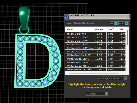Click the Metal Weights title bar
The width and height of the screenshot is (137, 103).
click(x=97, y=17)
